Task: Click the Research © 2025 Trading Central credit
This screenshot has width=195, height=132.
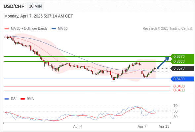Action: pyautogui.click(x=167, y=29)
